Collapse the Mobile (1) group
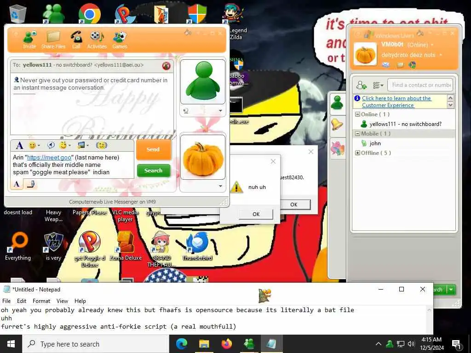Screen dimensions: 471x353 357,134
